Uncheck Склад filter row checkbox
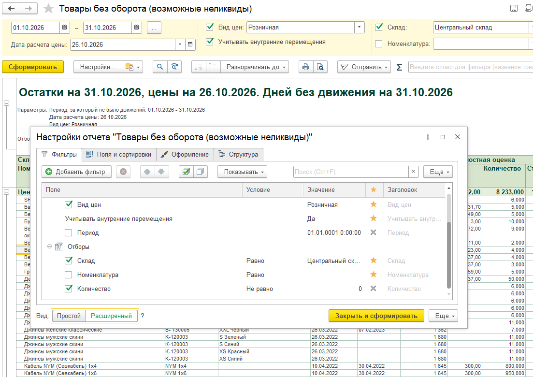The width and height of the screenshot is (533, 377). (x=69, y=261)
